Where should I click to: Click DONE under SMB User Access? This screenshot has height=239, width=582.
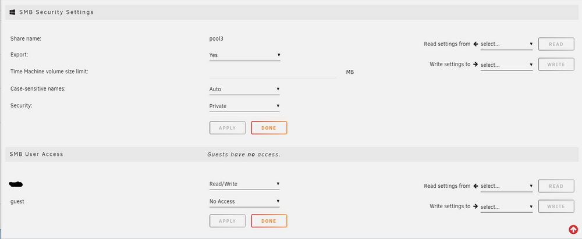point(269,221)
